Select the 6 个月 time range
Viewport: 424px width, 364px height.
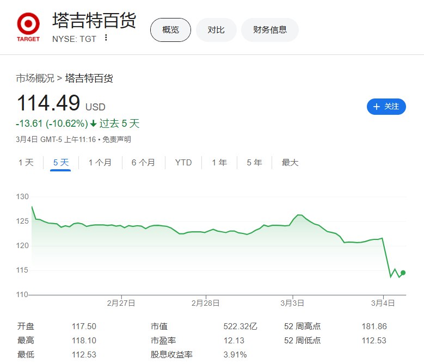coord(143,162)
